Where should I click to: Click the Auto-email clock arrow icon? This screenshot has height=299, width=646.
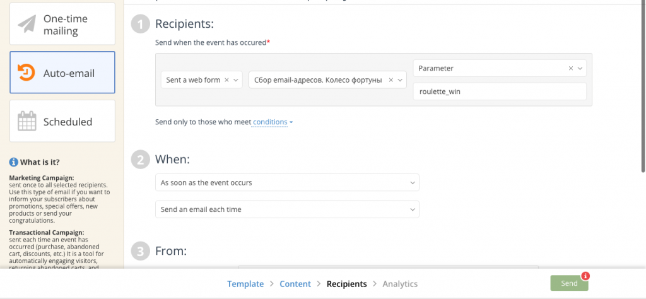pyautogui.click(x=26, y=73)
